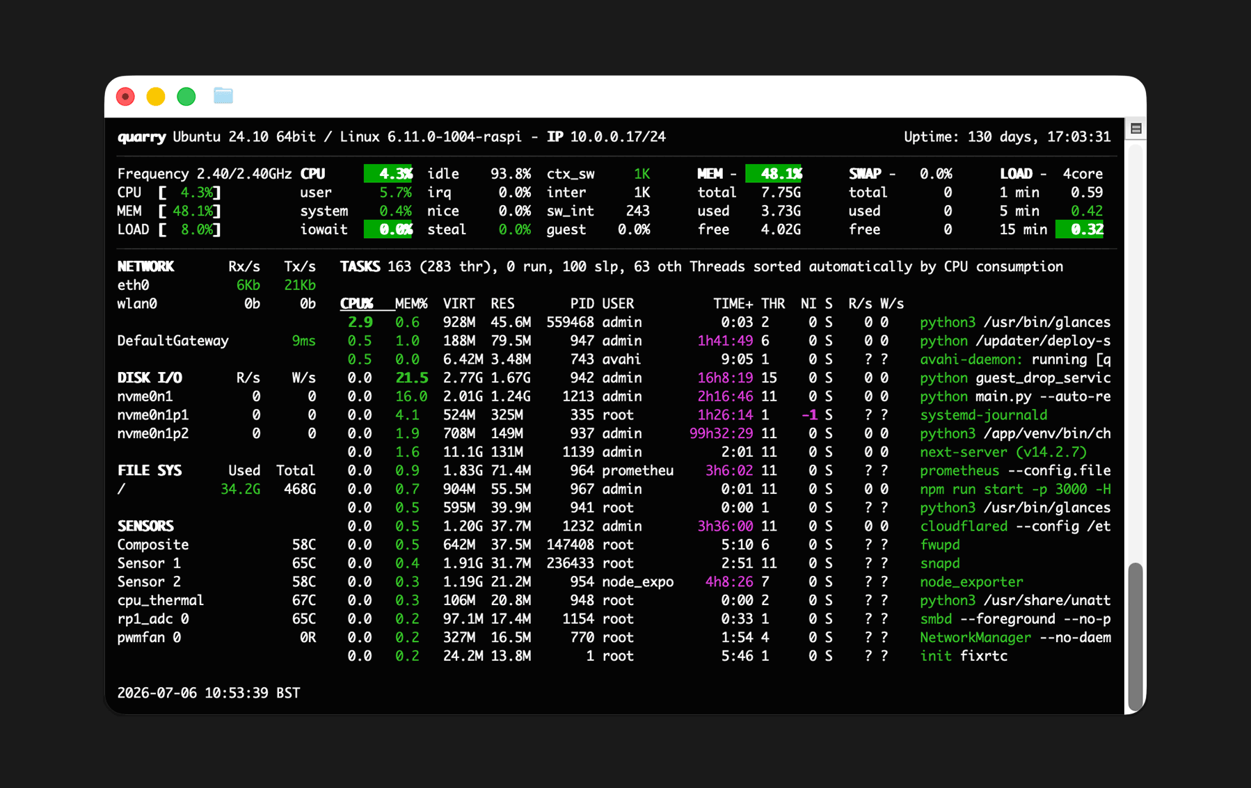Image resolution: width=1251 pixels, height=788 pixels.
Task: Click the cpu_thermal sensor row
Action: (216, 601)
